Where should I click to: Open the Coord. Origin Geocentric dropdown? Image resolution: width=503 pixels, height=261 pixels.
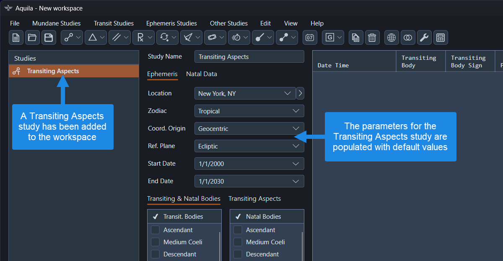tap(249, 129)
